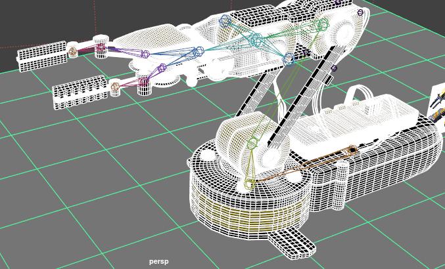Select brown joint at end of base
Image resolution: width=445 pixels, height=269 pixels.
[x=352, y=149]
